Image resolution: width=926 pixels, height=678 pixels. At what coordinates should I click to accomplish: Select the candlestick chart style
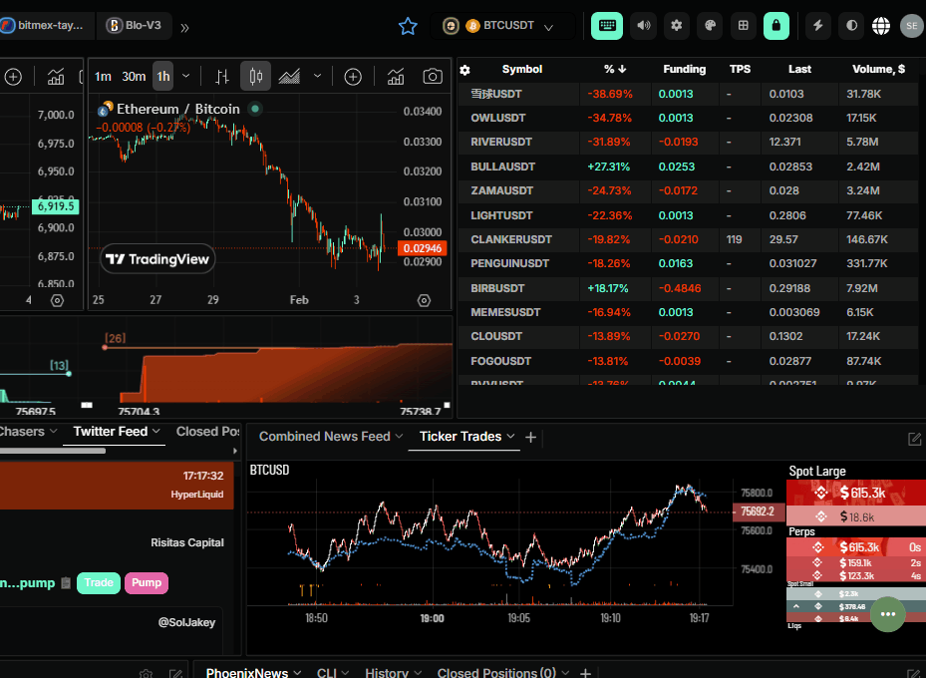(255, 77)
